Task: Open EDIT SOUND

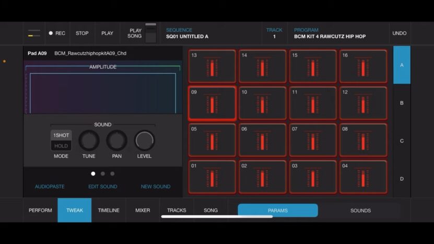Action: click(103, 187)
